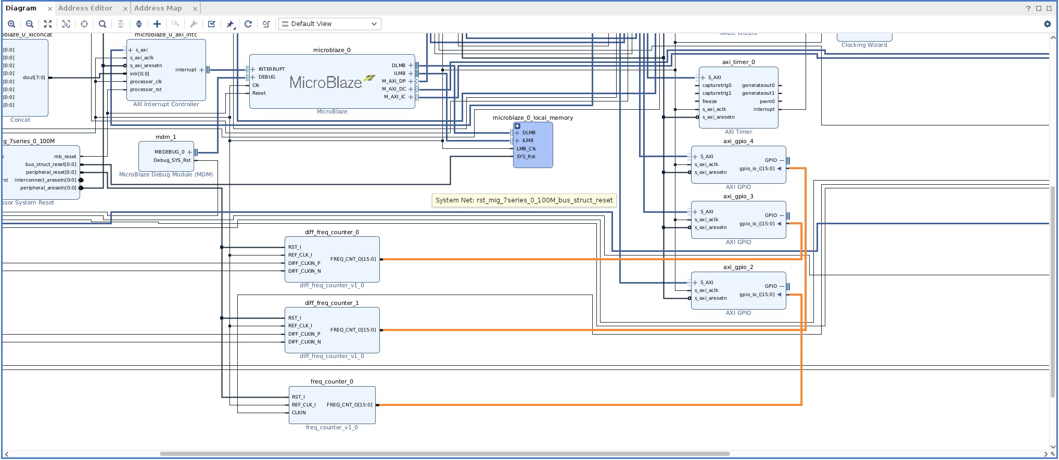The image size is (1059, 460).
Task: Click the REF_CLK_I pin on diff_freq_counter_1
Action: point(300,326)
